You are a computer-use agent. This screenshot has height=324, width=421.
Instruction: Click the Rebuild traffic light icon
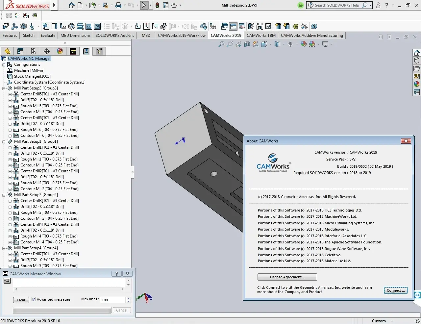coord(157,5)
